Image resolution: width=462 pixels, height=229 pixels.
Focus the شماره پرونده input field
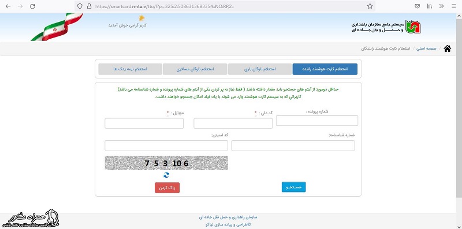(316, 121)
